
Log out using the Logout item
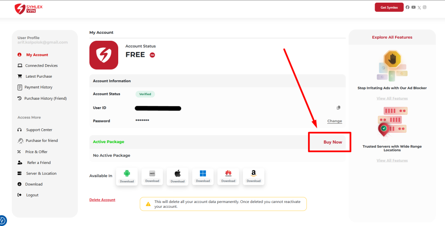point(32,195)
